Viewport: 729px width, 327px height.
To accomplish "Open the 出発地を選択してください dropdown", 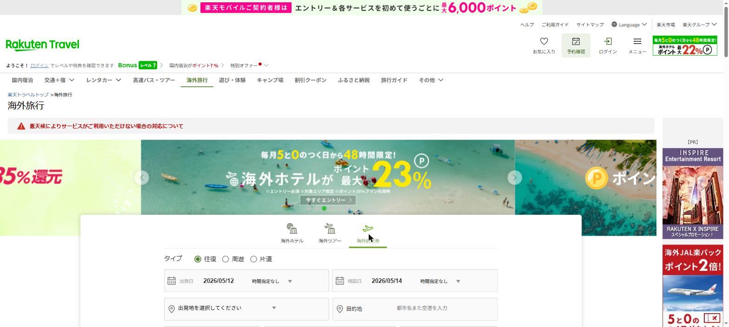I will [227, 308].
